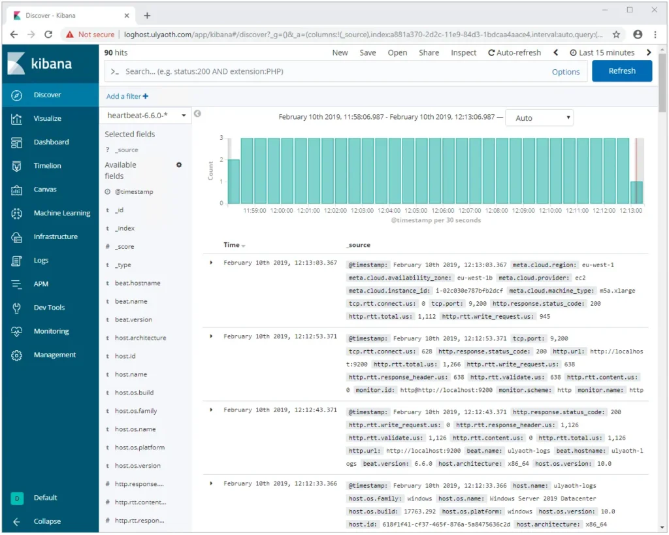The width and height of the screenshot is (669, 535).
Task: Expand the 12:13:03.367 document row
Action: (x=211, y=263)
